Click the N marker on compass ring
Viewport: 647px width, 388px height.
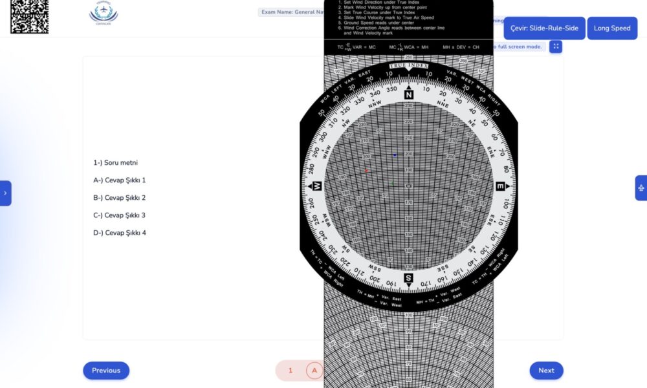pos(409,94)
